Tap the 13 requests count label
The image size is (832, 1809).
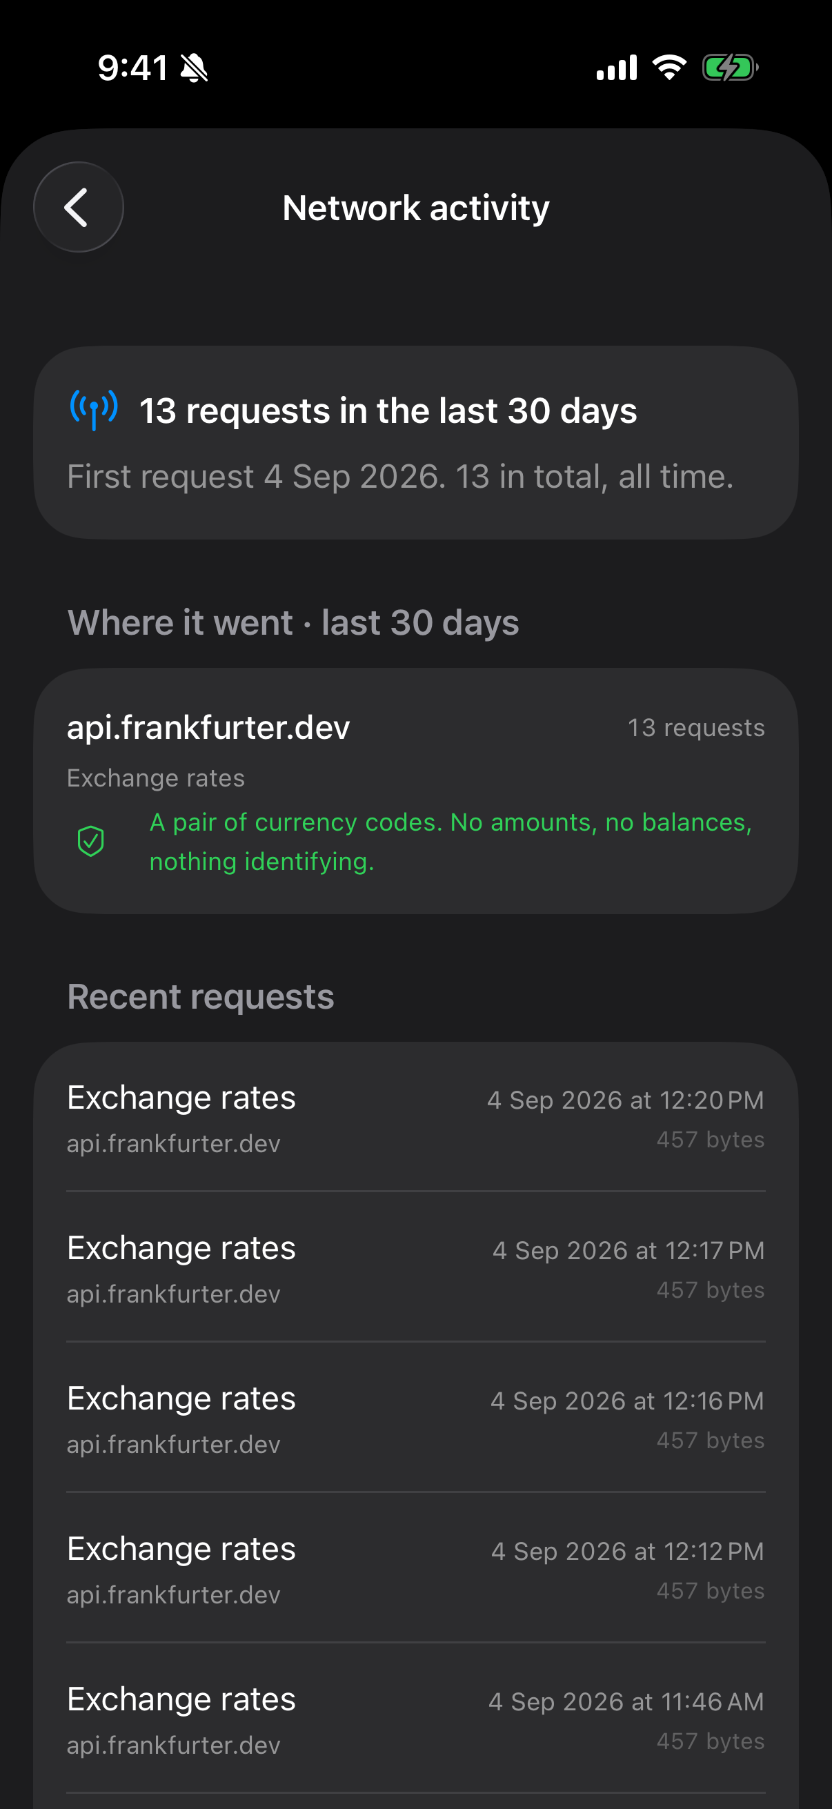[696, 727]
